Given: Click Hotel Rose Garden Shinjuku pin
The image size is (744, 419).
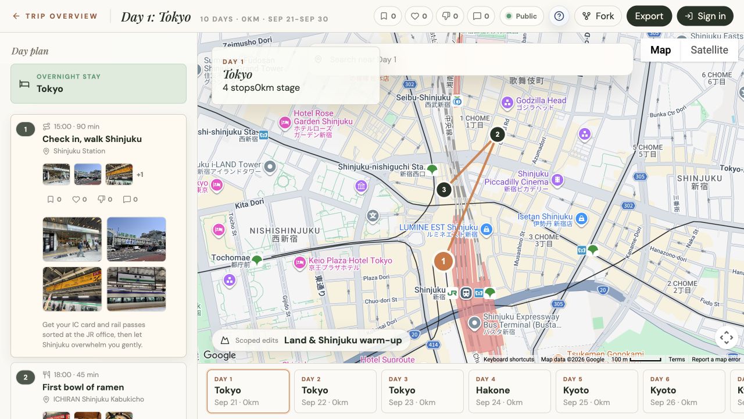Looking at the screenshot, I should [x=285, y=123].
